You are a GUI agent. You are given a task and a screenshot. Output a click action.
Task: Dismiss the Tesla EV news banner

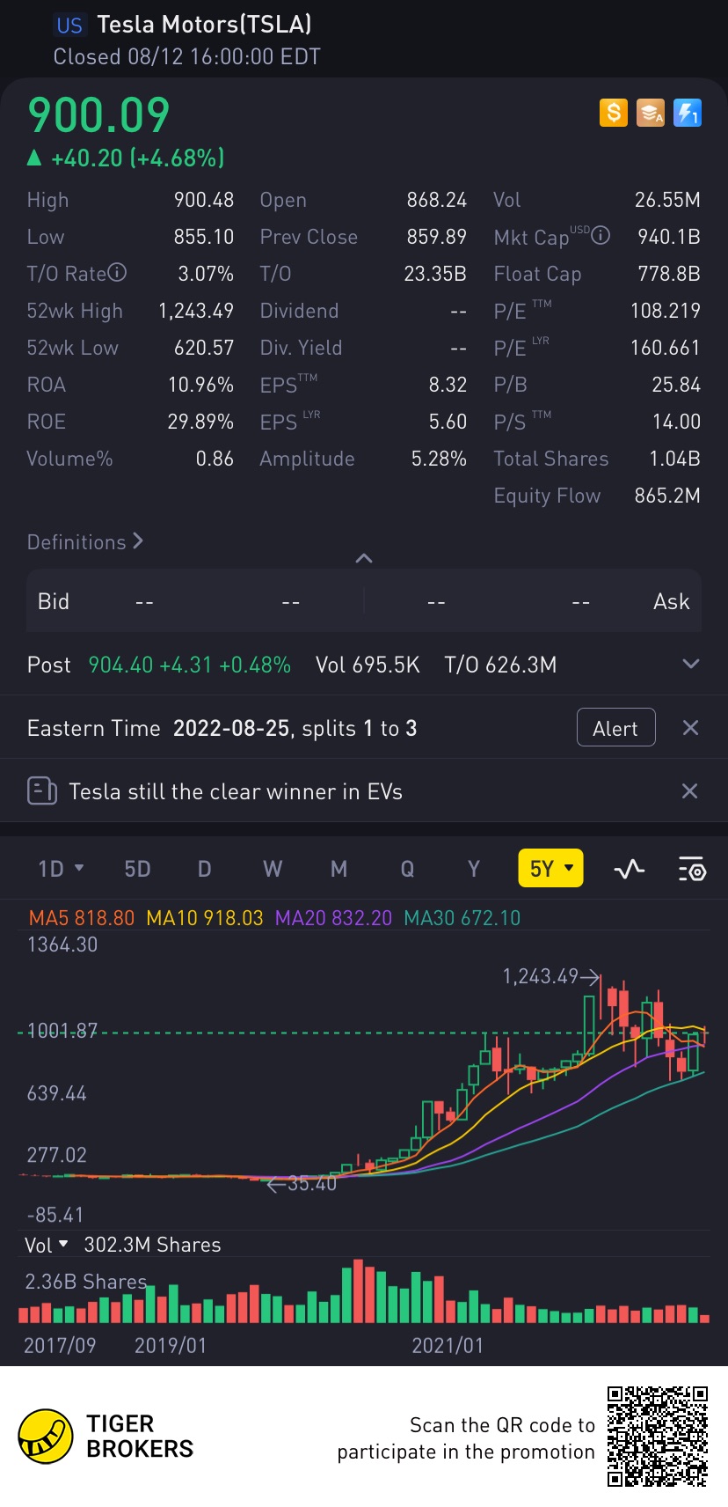pos(690,791)
